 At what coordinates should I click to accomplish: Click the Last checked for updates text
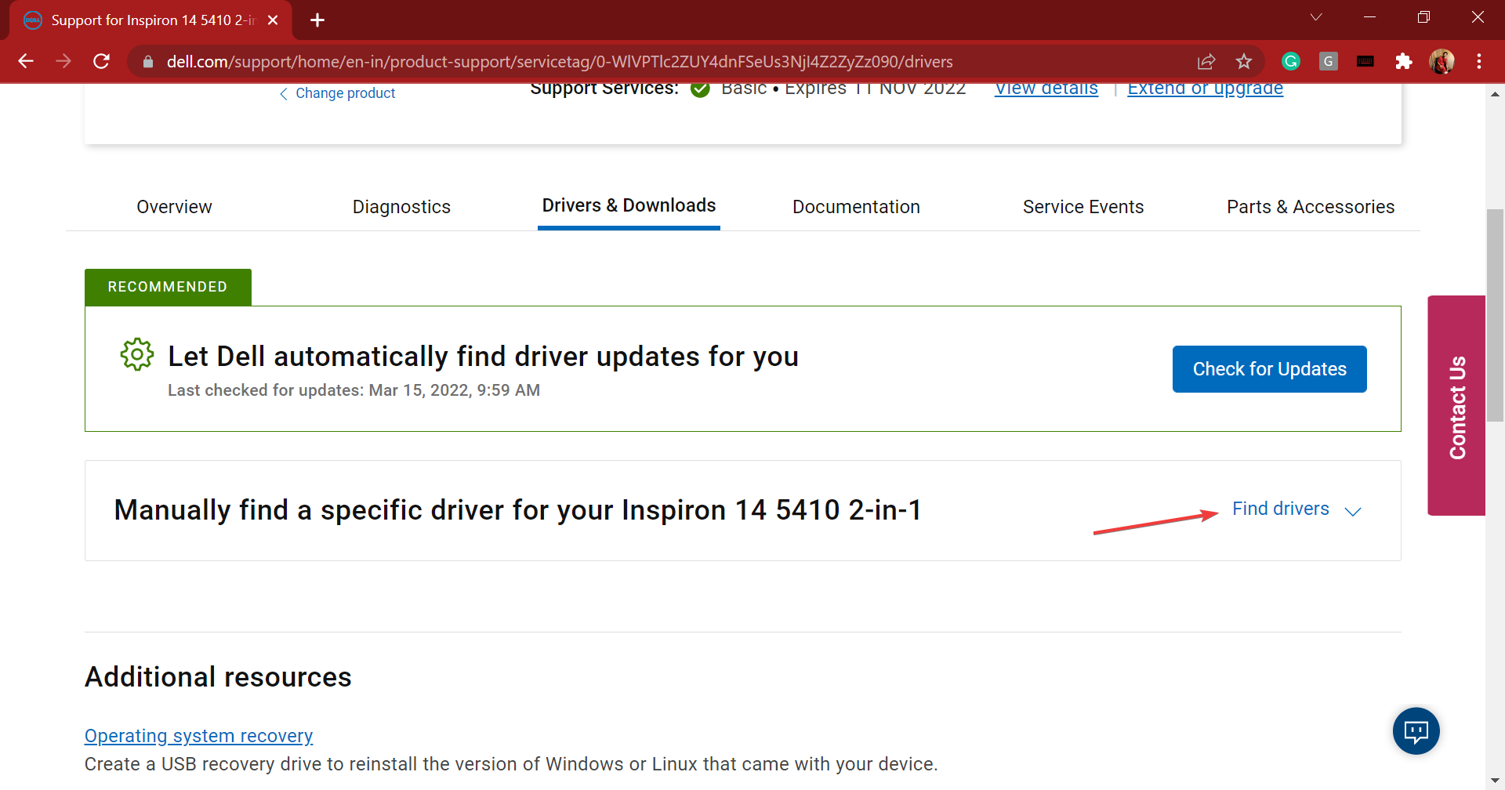click(354, 390)
